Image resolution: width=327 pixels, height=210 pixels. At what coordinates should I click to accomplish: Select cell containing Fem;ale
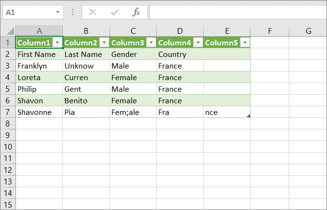point(133,112)
